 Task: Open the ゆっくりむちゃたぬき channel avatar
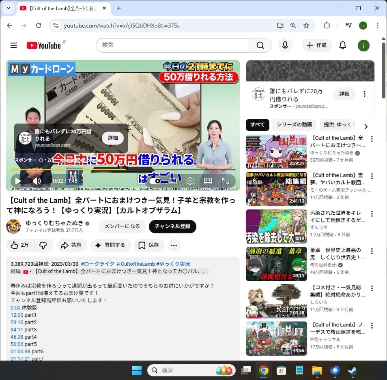(x=13, y=226)
